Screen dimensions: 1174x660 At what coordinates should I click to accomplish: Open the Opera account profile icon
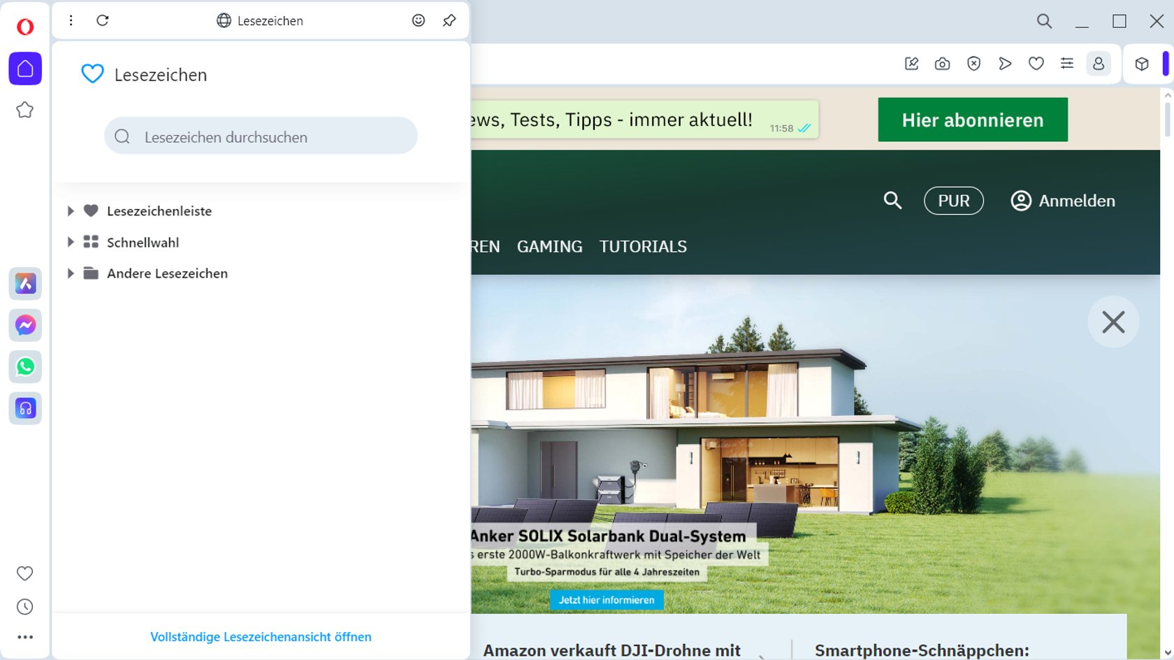point(1099,64)
